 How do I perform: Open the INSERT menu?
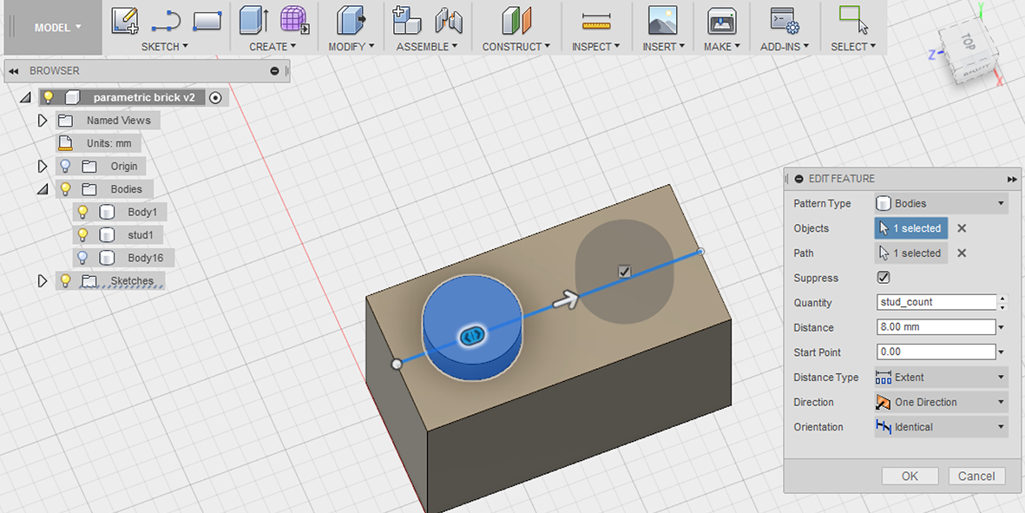pos(663,46)
